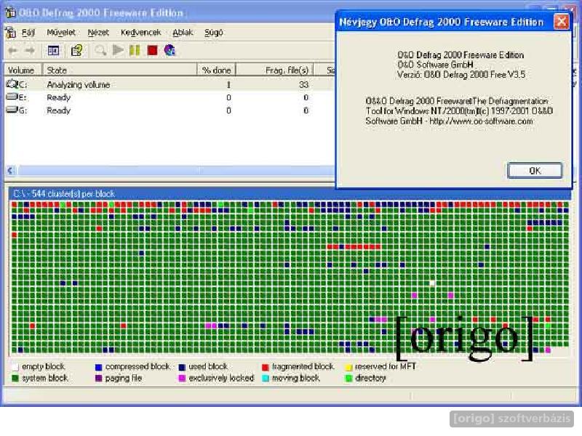Select the E: drive icon
Screen dimensions: 582x436
[x=12, y=97]
